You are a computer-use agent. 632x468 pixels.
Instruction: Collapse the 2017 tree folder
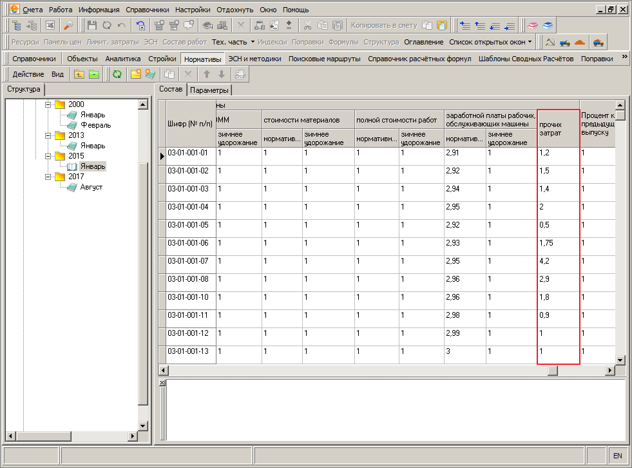(48, 177)
